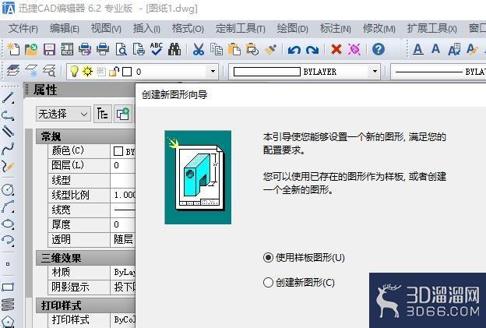Select the Match Properties brush icon
The image size is (486, 328).
270,49
